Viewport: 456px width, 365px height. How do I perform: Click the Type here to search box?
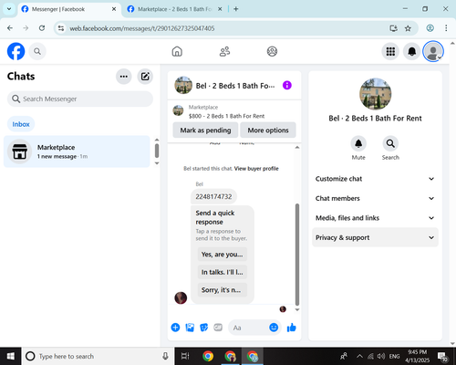click(x=98, y=356)
